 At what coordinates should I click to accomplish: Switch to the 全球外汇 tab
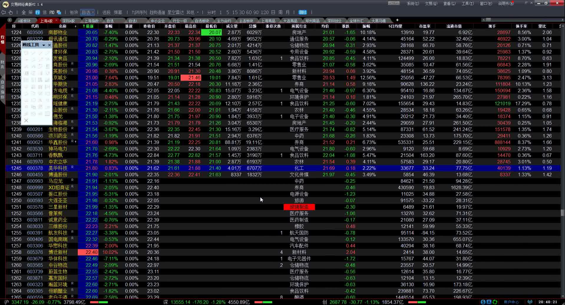coord(356,21)
